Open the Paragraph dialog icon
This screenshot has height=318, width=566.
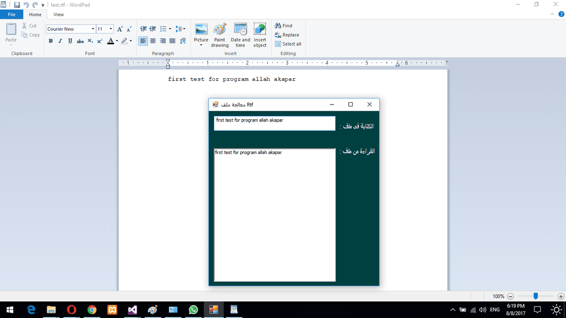pyautogui.click(x=182, y=41)
